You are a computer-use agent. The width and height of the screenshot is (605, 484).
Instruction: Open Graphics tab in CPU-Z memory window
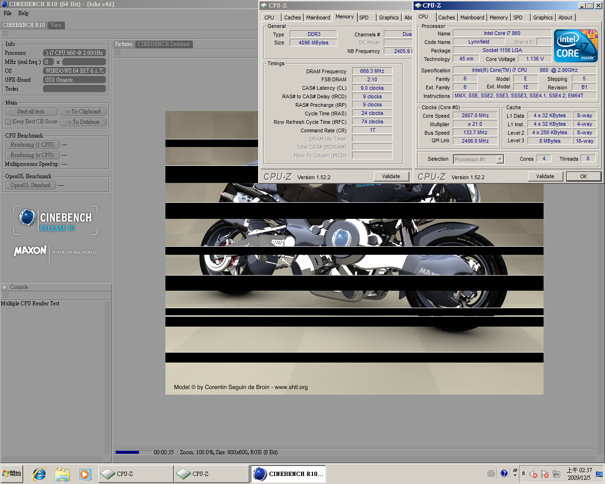coord(389,17)
